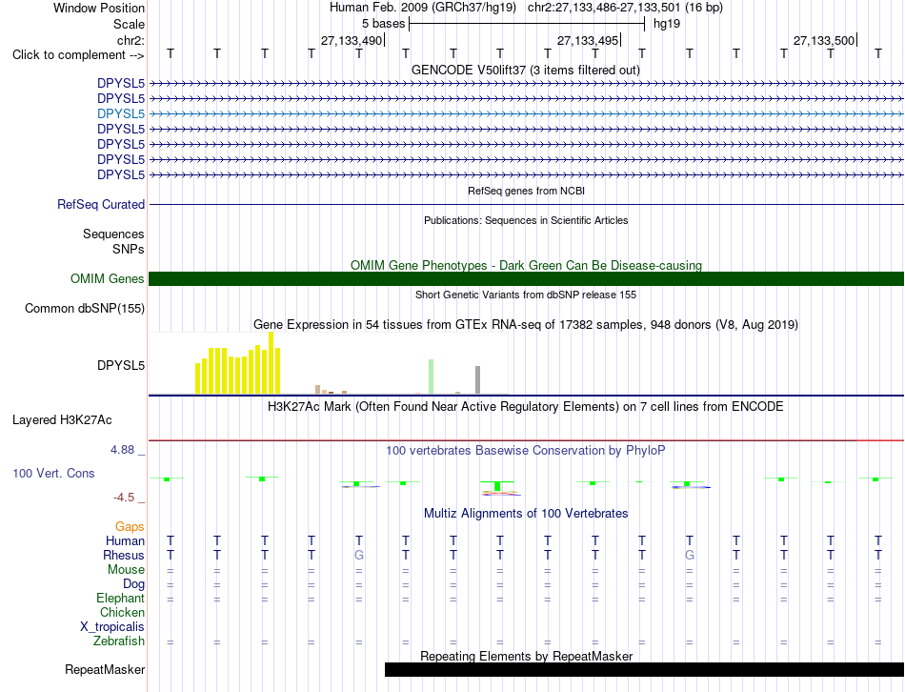Click the black RepeatMasker element bar
This screenshot has height=692, width=905.
644,670
